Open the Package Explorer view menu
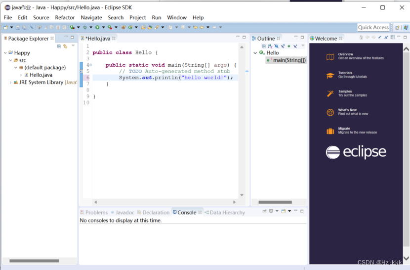The image size is (410, 270). pyautogui.click(x=73, y=45)
